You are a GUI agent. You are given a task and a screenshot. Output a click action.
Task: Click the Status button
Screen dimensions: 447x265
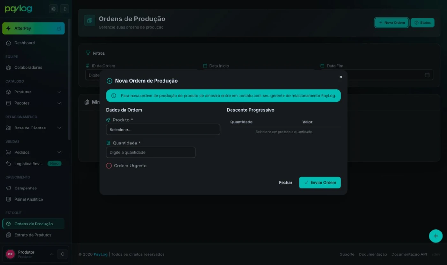click(x=422, y=23)
